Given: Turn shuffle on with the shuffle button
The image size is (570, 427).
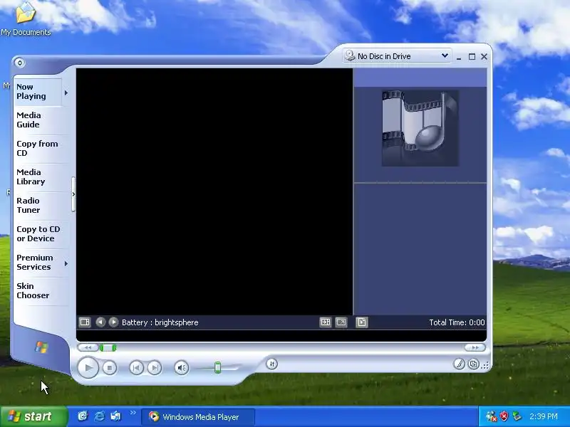Looking at the screenshot, I should (272, 364).
